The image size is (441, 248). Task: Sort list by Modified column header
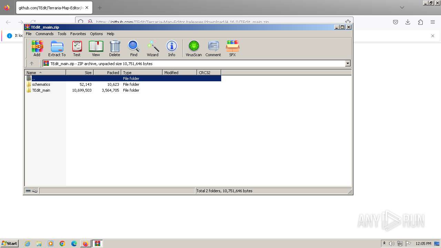point(180,73)
